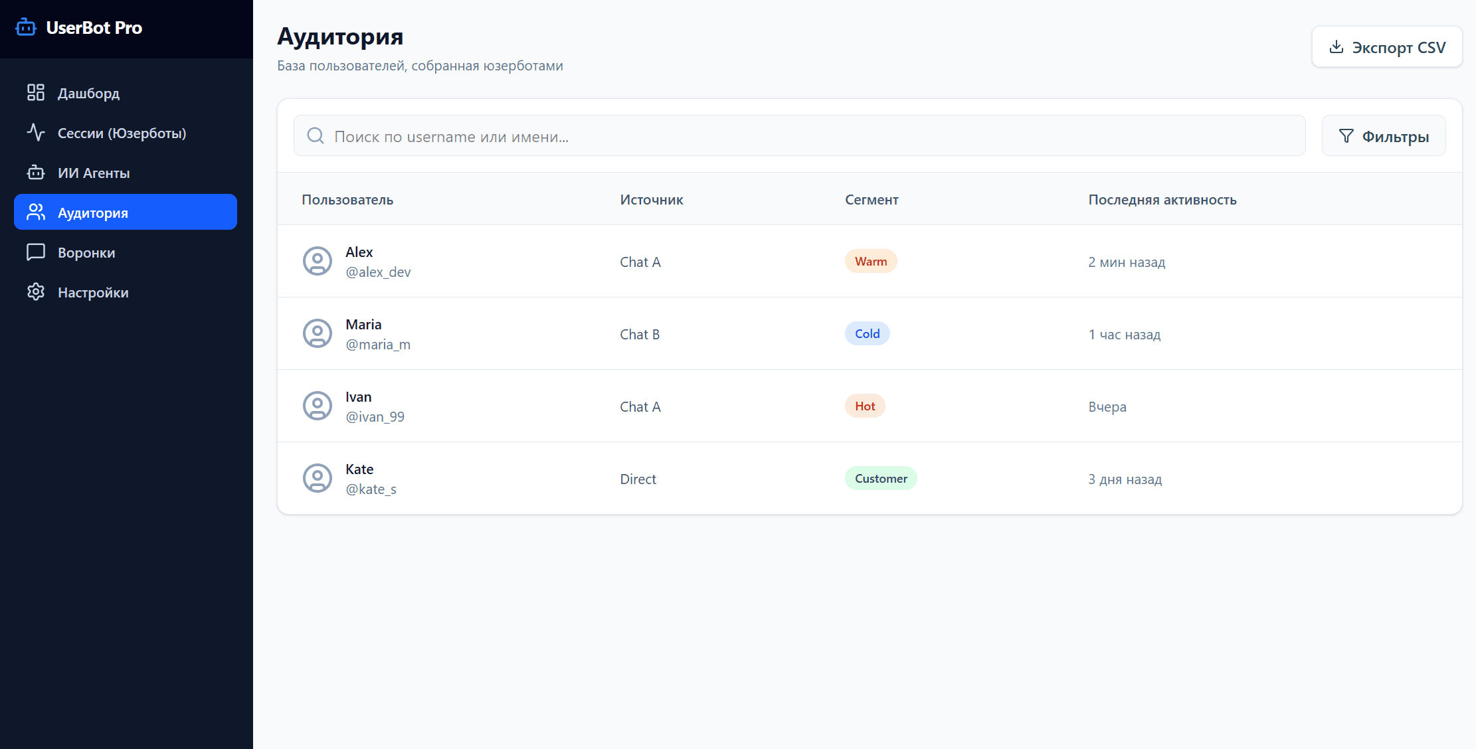Screen dimensions: 1476x749
Task: Click the funnel filter icon
Action: pos(1346,136)
